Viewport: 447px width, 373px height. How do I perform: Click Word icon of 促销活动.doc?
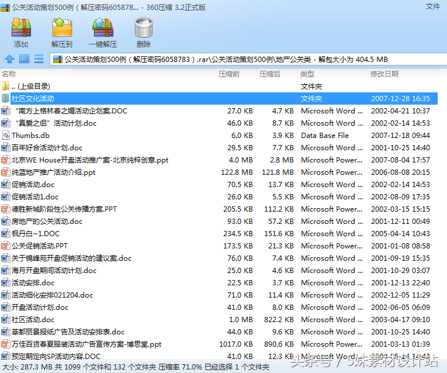point(5,185)
